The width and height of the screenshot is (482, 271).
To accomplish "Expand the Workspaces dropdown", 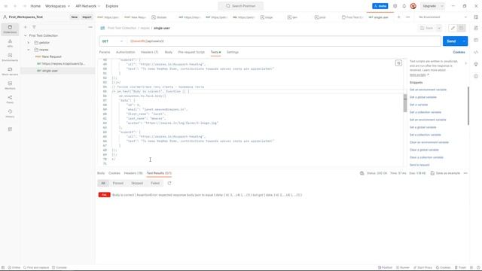I will (57, 6).
